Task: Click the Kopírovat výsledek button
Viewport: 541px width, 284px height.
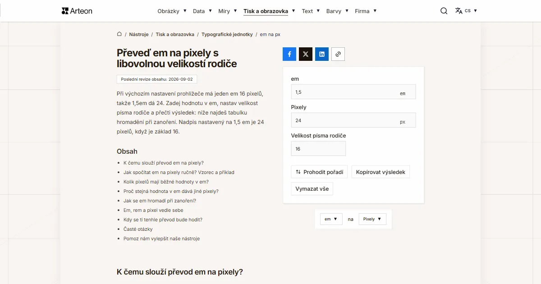Action: tap(381, 172)
